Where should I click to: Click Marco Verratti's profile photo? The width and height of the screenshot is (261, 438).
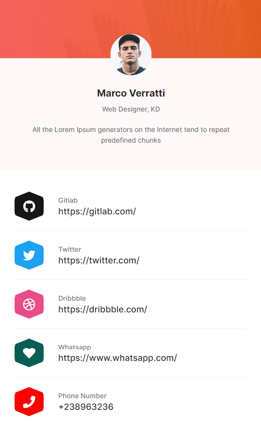coord(131,54)
